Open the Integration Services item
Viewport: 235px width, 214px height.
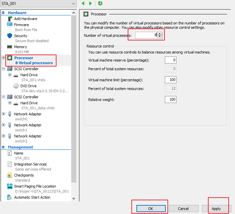[30, 164]
